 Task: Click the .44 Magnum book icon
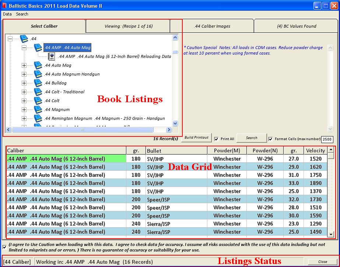pyautogui.click(x=38, y=110)
